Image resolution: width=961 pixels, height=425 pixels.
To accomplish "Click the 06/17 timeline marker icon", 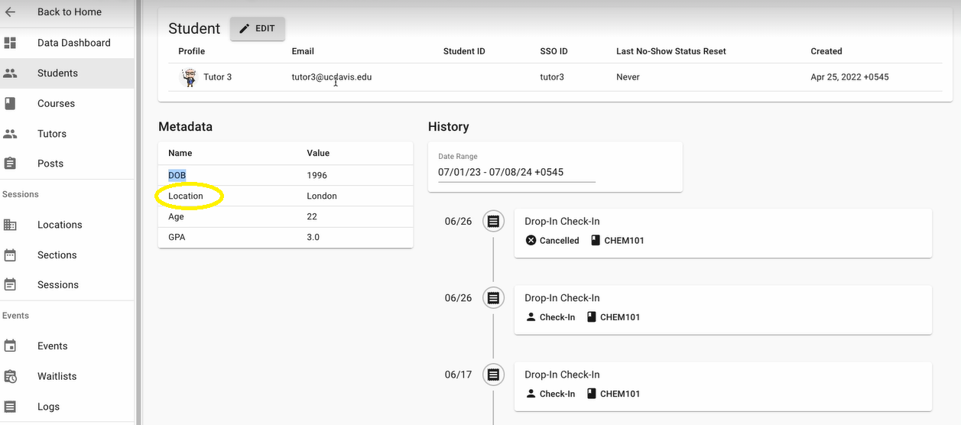I will tap(494, 375).
